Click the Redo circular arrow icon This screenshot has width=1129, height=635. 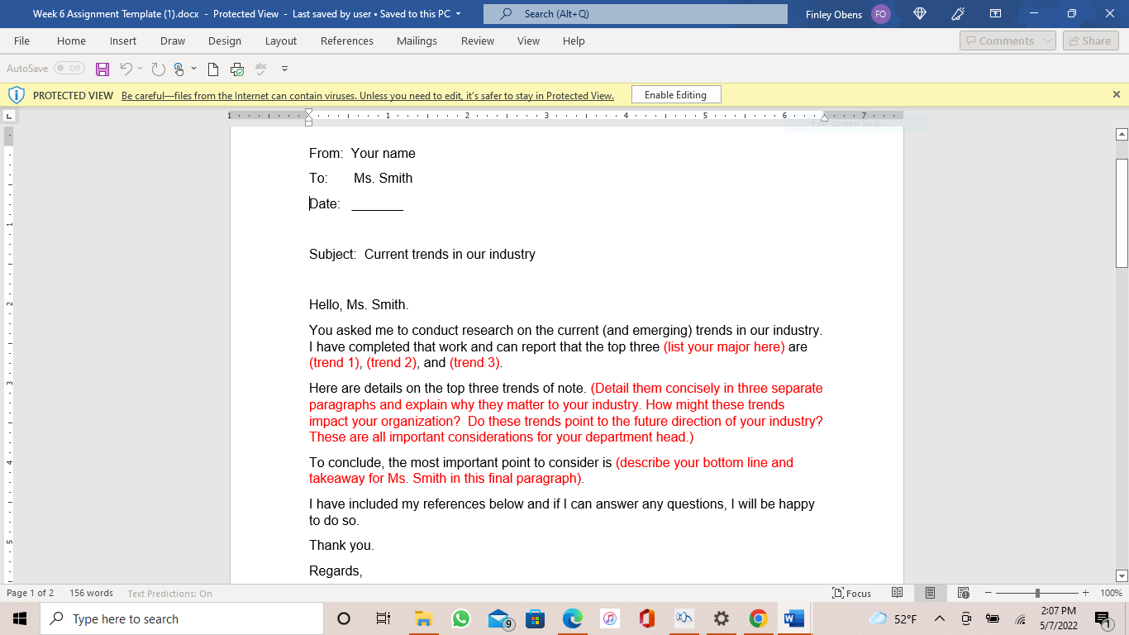158,69
